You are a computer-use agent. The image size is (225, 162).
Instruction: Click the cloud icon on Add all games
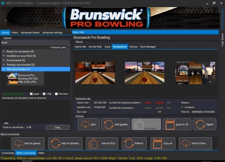[x=19, y=143]
